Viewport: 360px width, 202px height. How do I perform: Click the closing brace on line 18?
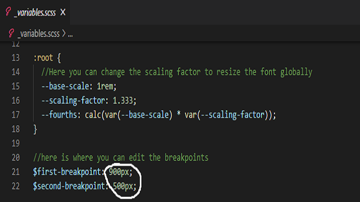pos(35,129)
